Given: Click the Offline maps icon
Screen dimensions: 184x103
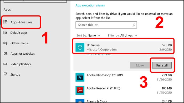Looking at the screenshot, I should (5, 43).
